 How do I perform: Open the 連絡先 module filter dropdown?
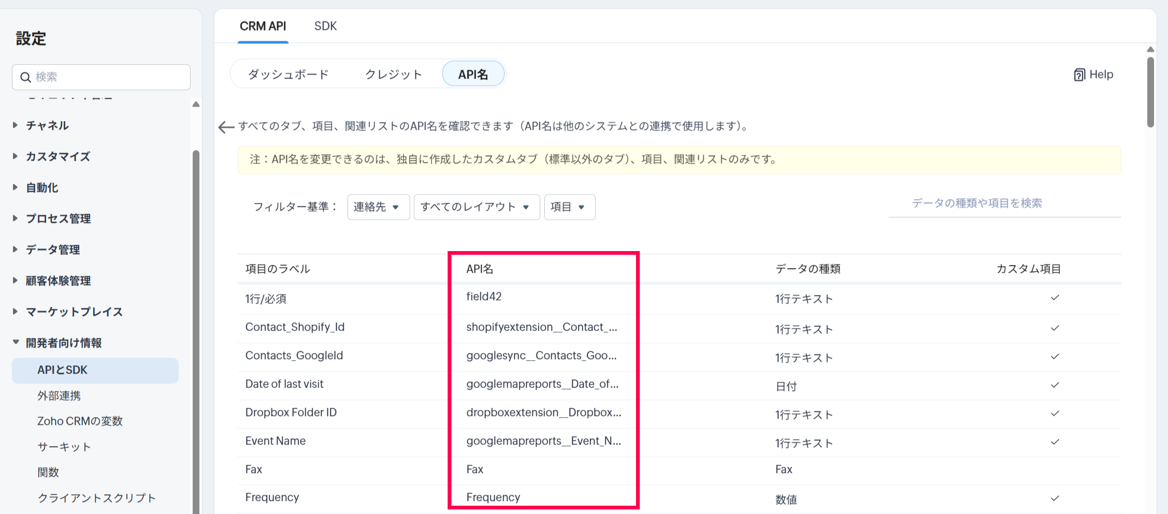pyautogui.click(x=378, y=207)
